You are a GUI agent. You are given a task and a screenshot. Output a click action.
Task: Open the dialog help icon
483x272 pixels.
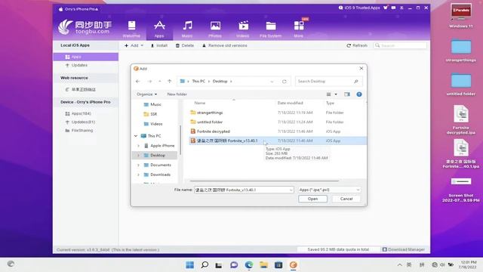[x=359, y=94]
